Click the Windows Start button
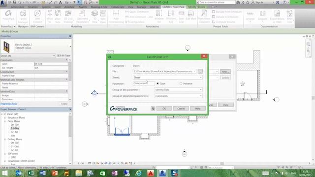 pyautogui.click(x=5, y=173)
